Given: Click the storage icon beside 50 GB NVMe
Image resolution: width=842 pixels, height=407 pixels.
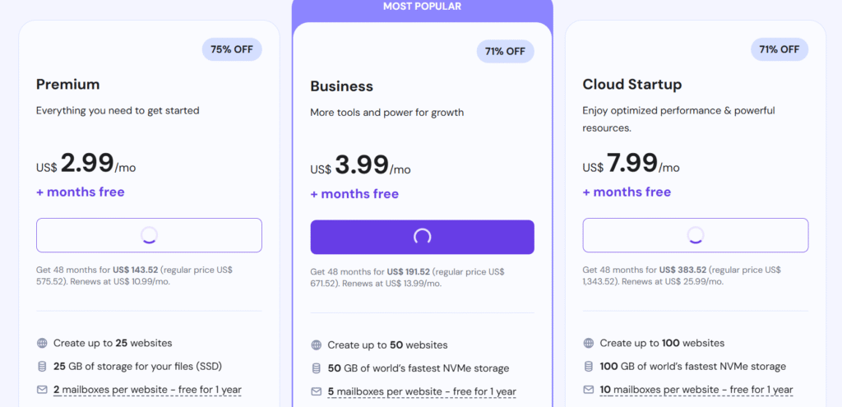Looking at the screenshot, I should pos(317,368).
